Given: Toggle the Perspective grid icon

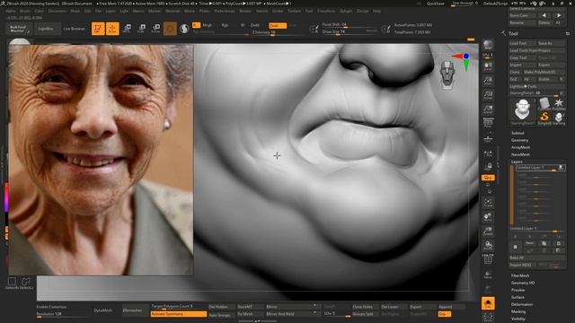Looking at the screenshot, I should click(488, 122).
